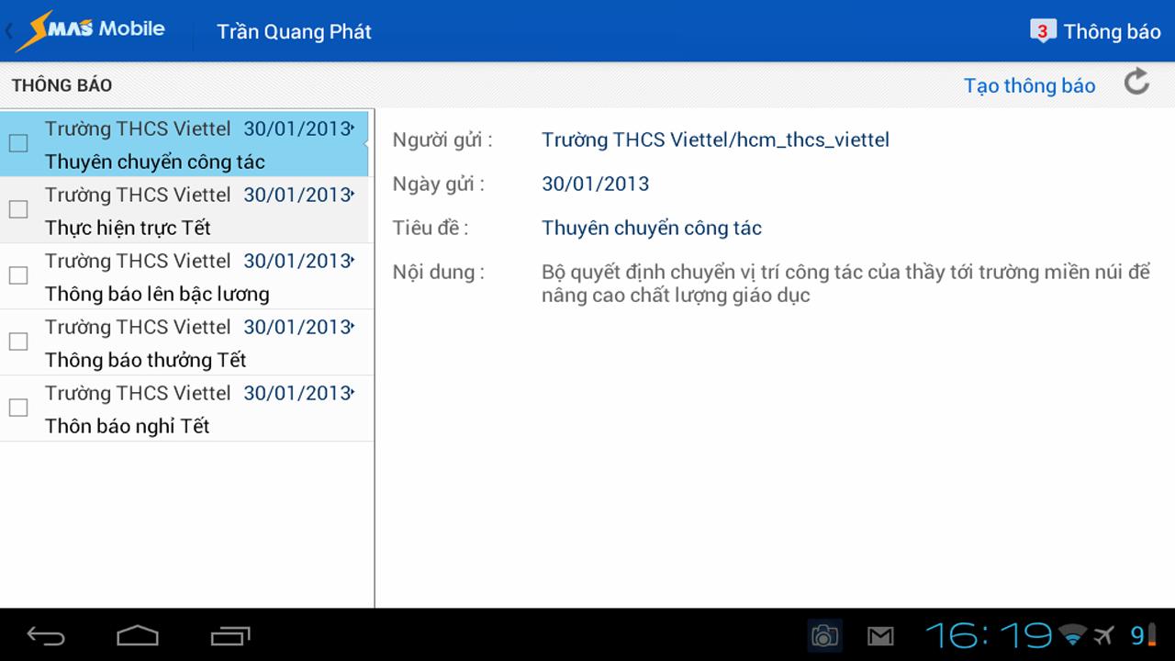Viewport: 1175px width, 661px height.
Task: Select the sent date 30/01/2013 in details
Action: (595, 184)
